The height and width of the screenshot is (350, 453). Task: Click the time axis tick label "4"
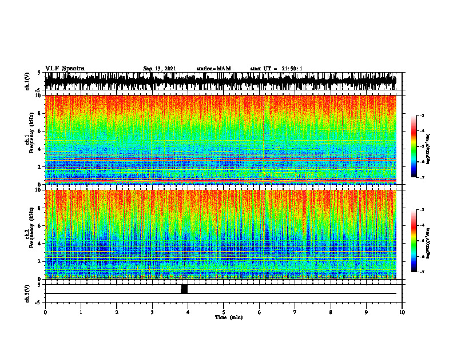coord(188,312)
